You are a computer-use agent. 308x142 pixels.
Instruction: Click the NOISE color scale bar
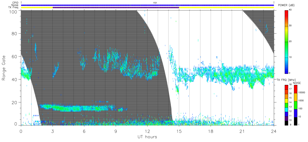(295, 105)
